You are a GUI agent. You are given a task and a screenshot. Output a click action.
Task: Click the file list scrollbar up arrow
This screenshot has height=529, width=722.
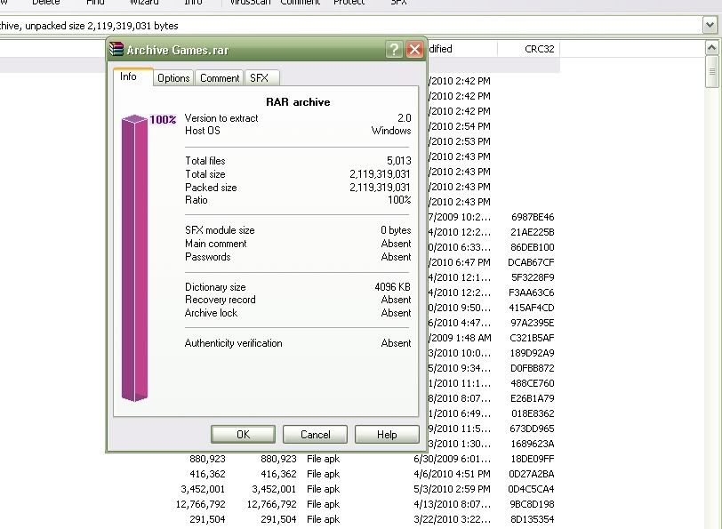click(712, 48)
